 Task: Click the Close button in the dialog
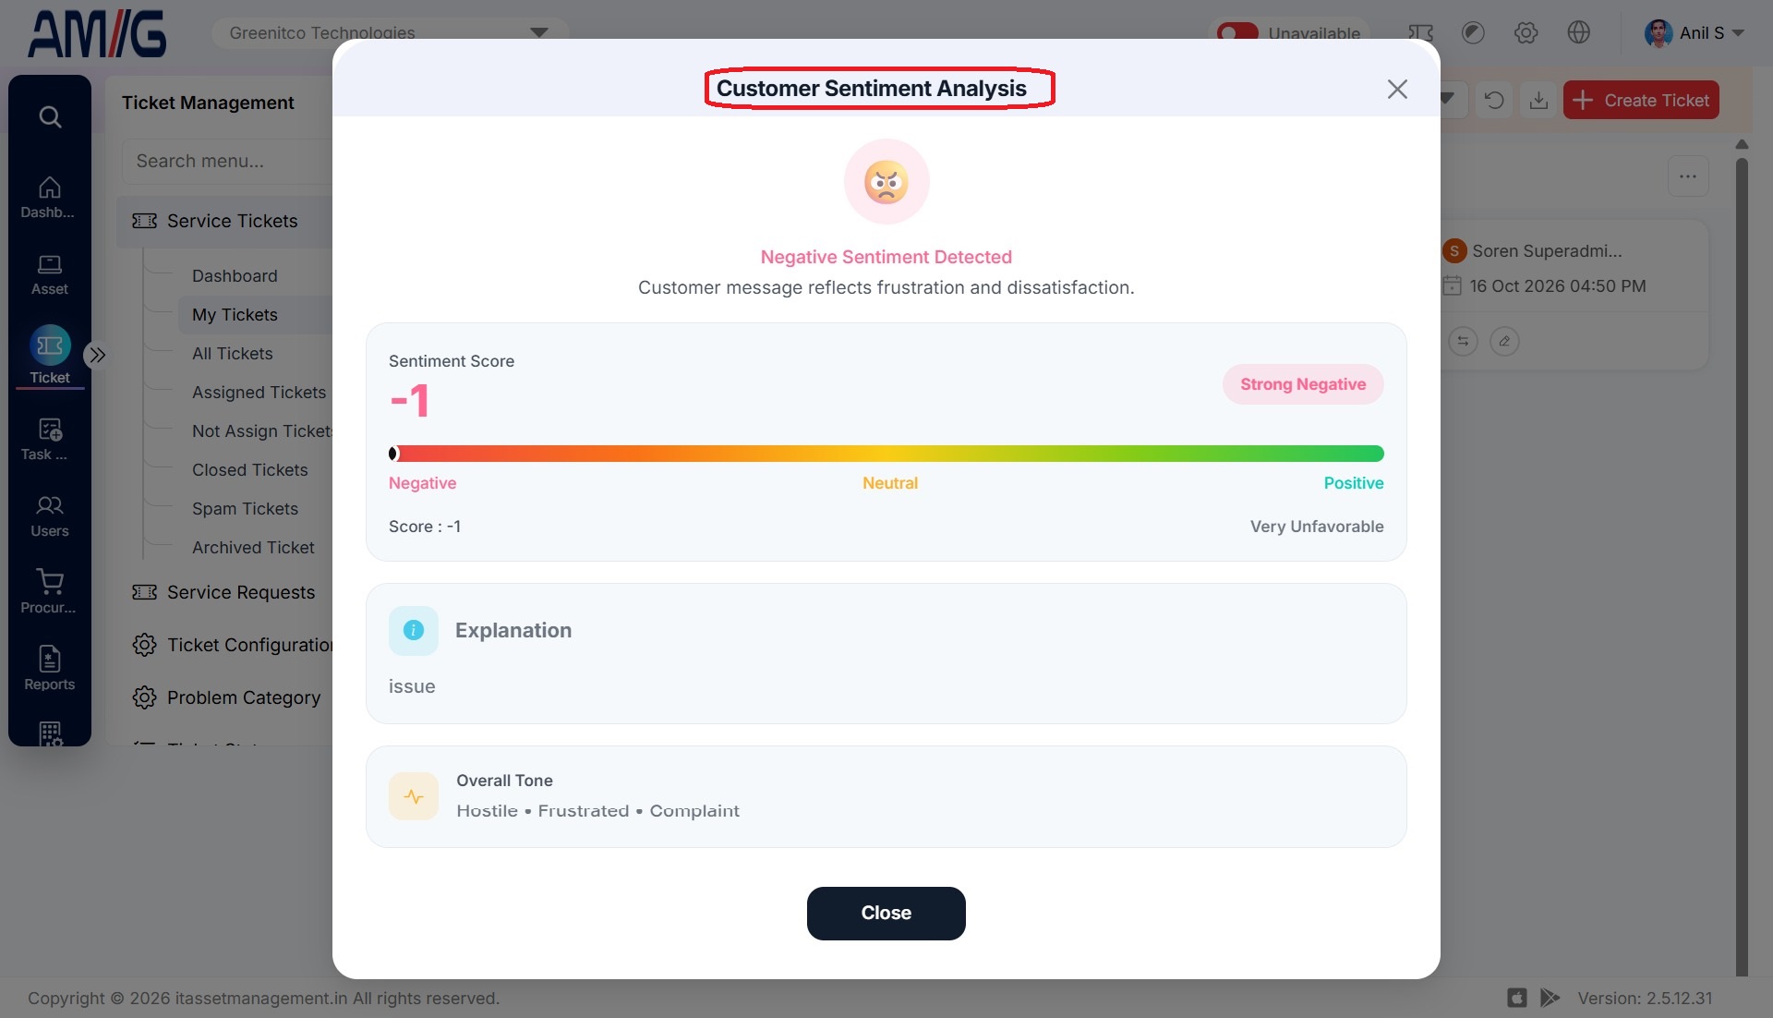tap(886, 914)
